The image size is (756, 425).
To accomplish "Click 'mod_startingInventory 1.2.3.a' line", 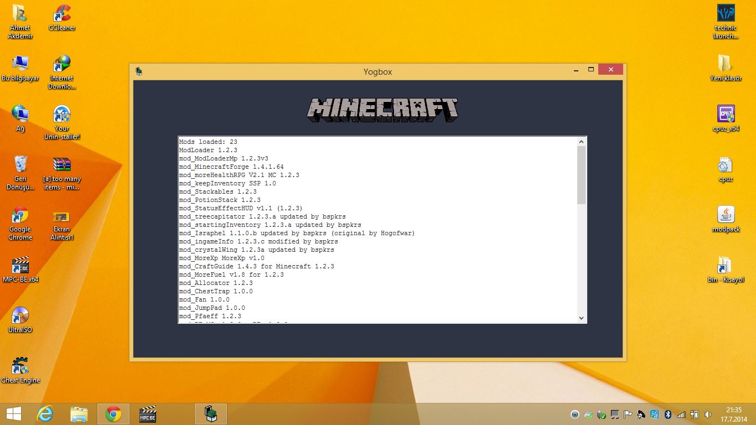I will 270,225.
